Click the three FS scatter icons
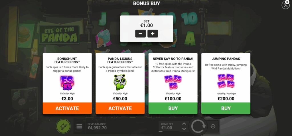Screen dimensions: 292x136 click(173, 82)
